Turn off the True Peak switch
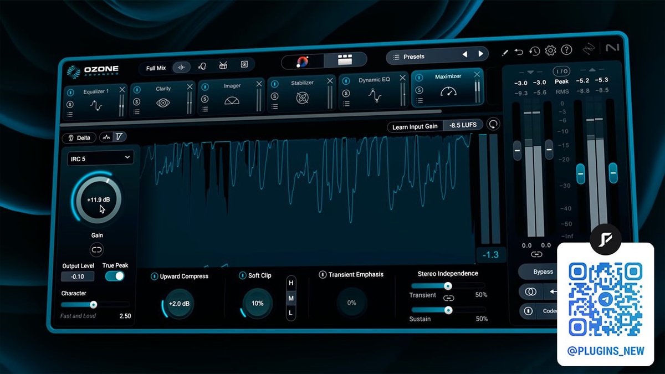This screenshot has width=665, height=374. pyautogui.click(x=115, y=276)
